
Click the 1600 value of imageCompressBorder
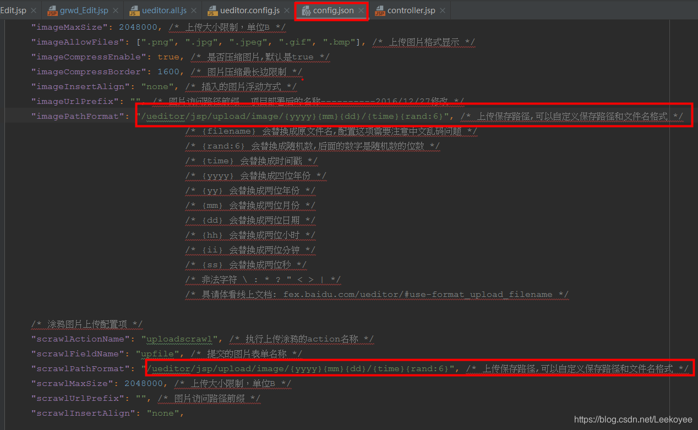[x=168, y=71]
